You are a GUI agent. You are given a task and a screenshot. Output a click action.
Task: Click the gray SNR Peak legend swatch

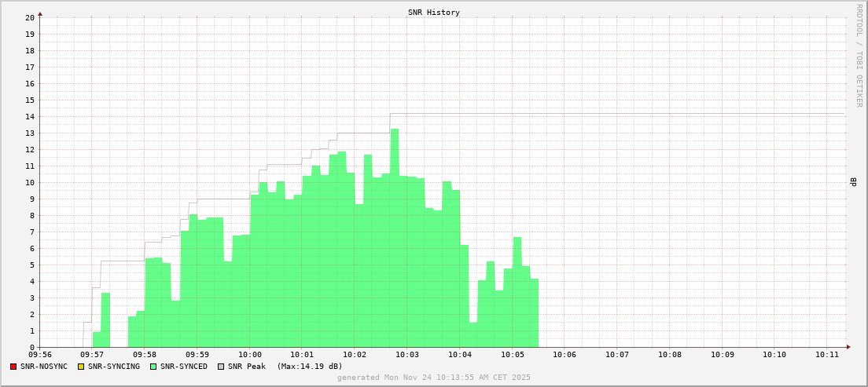(221, 367)
